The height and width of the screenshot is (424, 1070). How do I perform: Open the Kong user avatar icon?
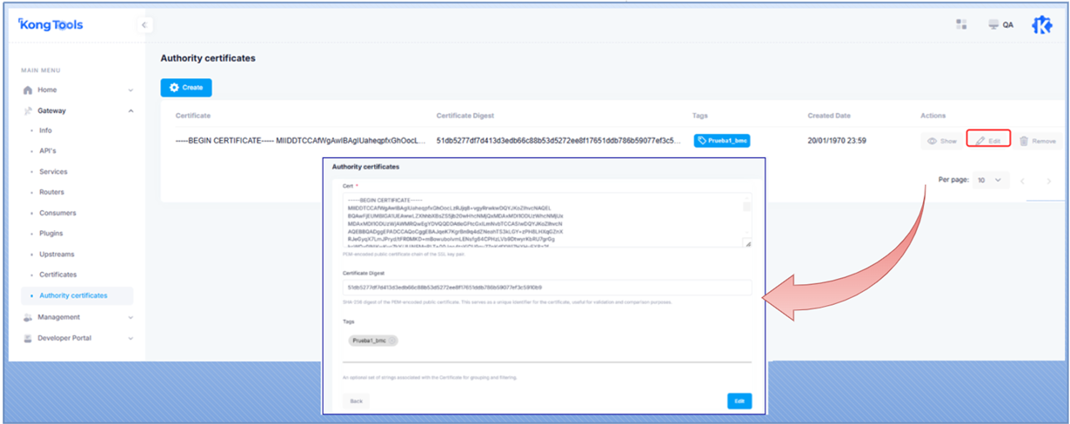coord(1041,24)
